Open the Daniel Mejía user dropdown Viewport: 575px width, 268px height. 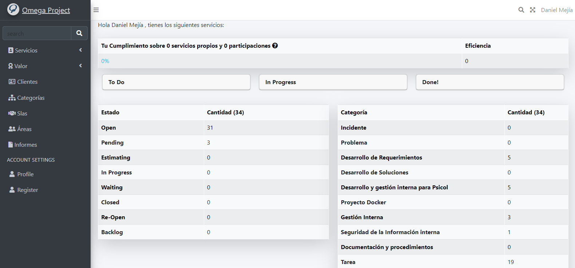click(556, 10)
